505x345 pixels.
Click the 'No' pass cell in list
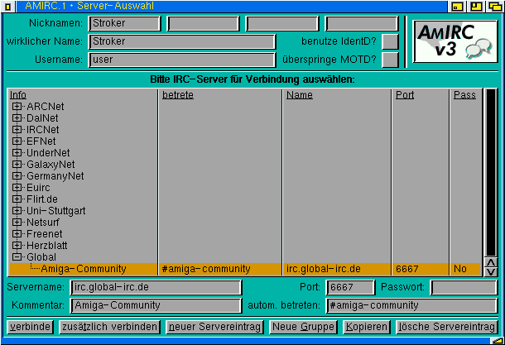point(460,269)
